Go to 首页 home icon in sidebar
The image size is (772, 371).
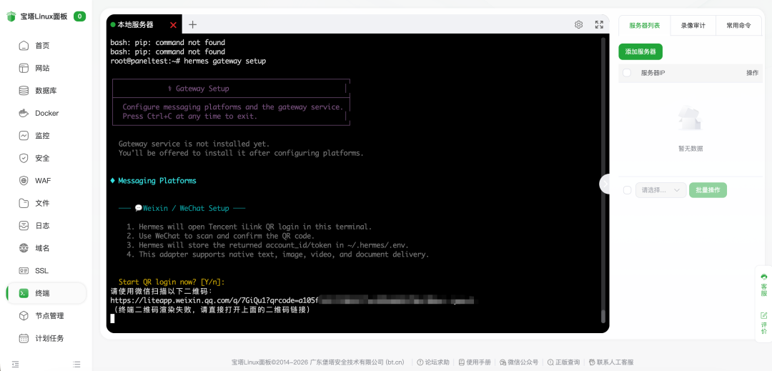pos(24,46)
